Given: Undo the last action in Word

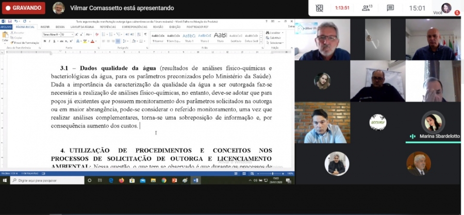Looking at the screenshot, I should point(16,21).
